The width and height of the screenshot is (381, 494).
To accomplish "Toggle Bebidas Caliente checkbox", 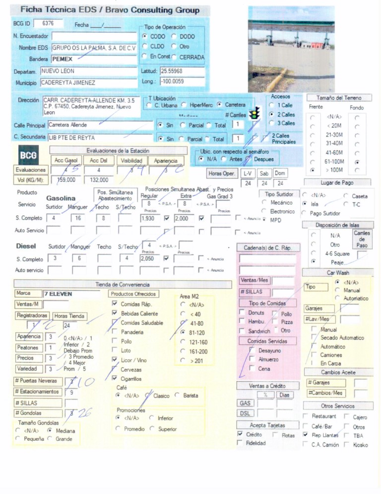I will click(115, 313).
